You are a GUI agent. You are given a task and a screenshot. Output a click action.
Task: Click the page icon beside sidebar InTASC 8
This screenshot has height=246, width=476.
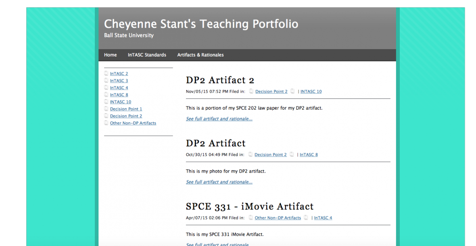pyautogui.click(x=106, y=95)
